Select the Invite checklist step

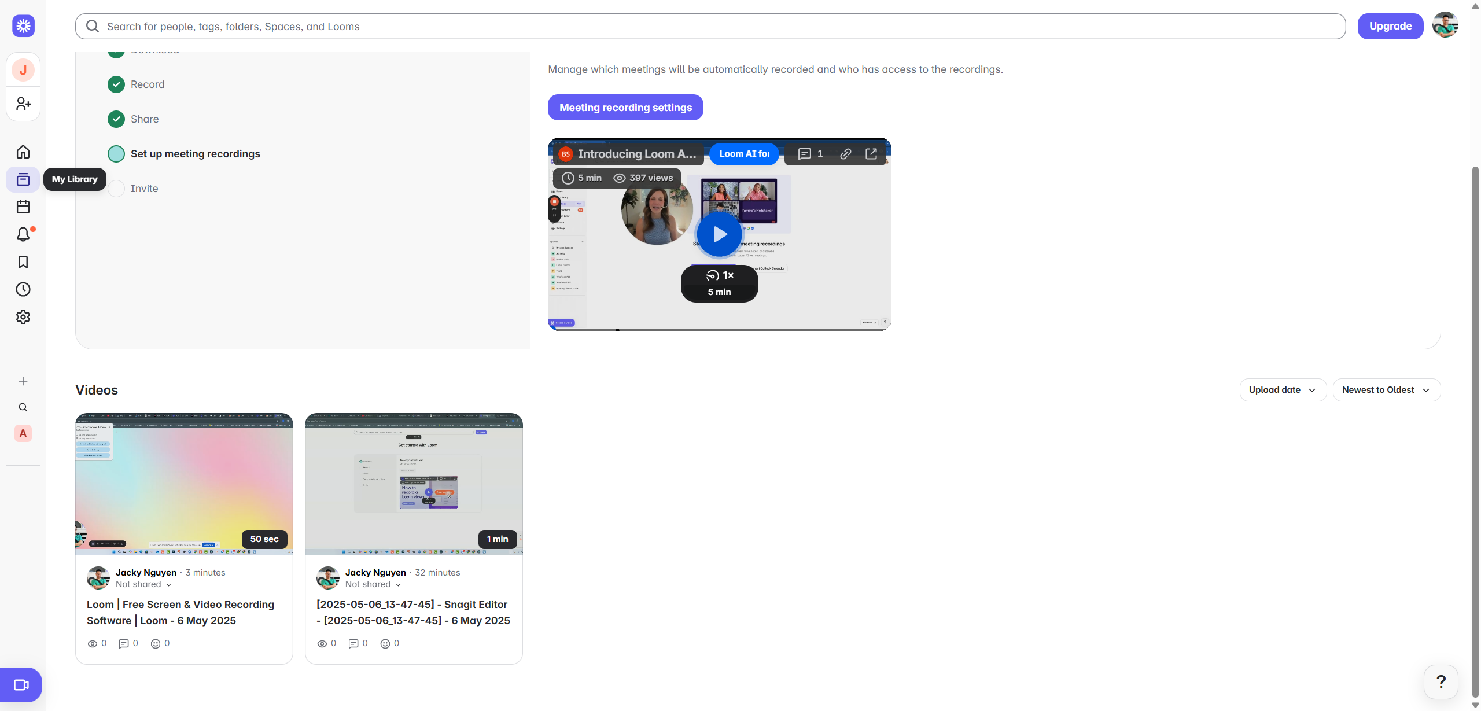[144, 189]
